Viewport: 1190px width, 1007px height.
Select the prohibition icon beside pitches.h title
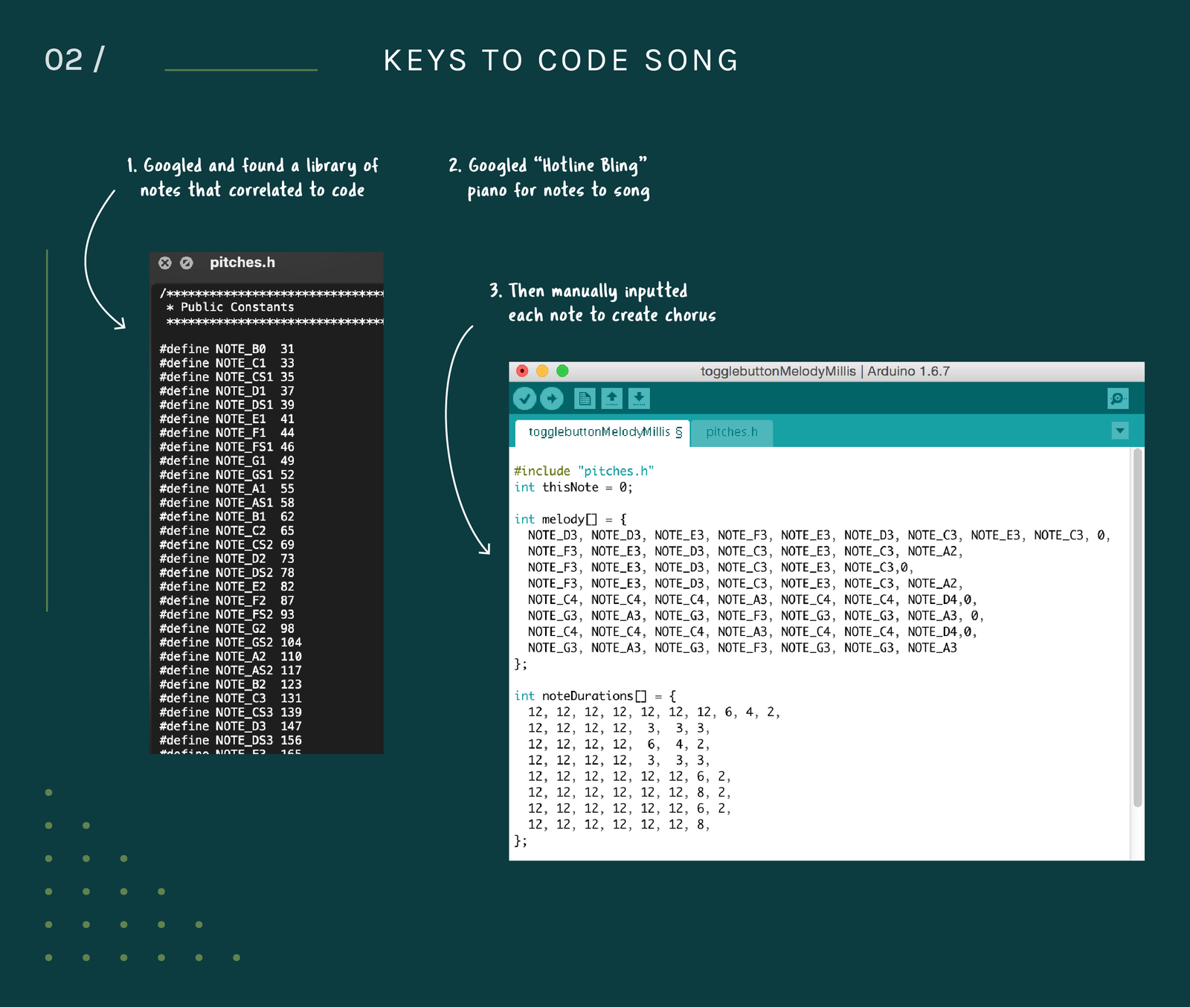tap(185, 263)
